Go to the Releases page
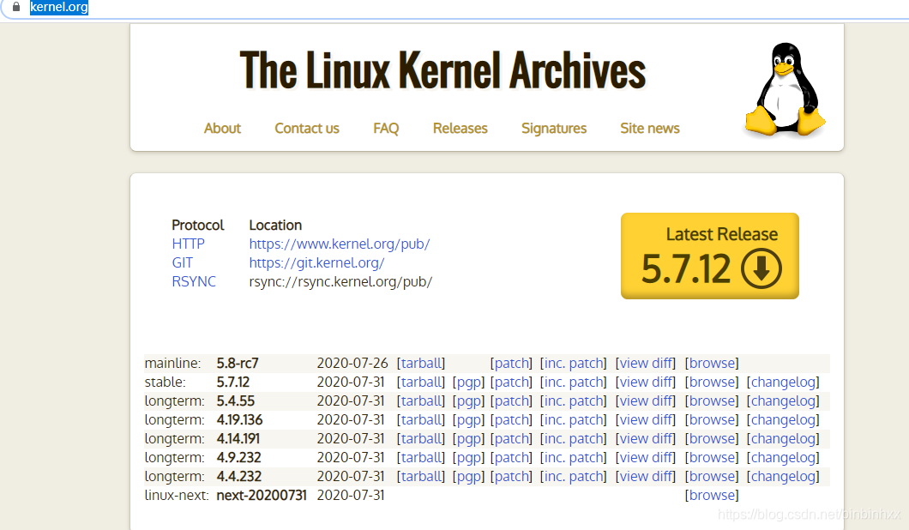 (461, 128)
